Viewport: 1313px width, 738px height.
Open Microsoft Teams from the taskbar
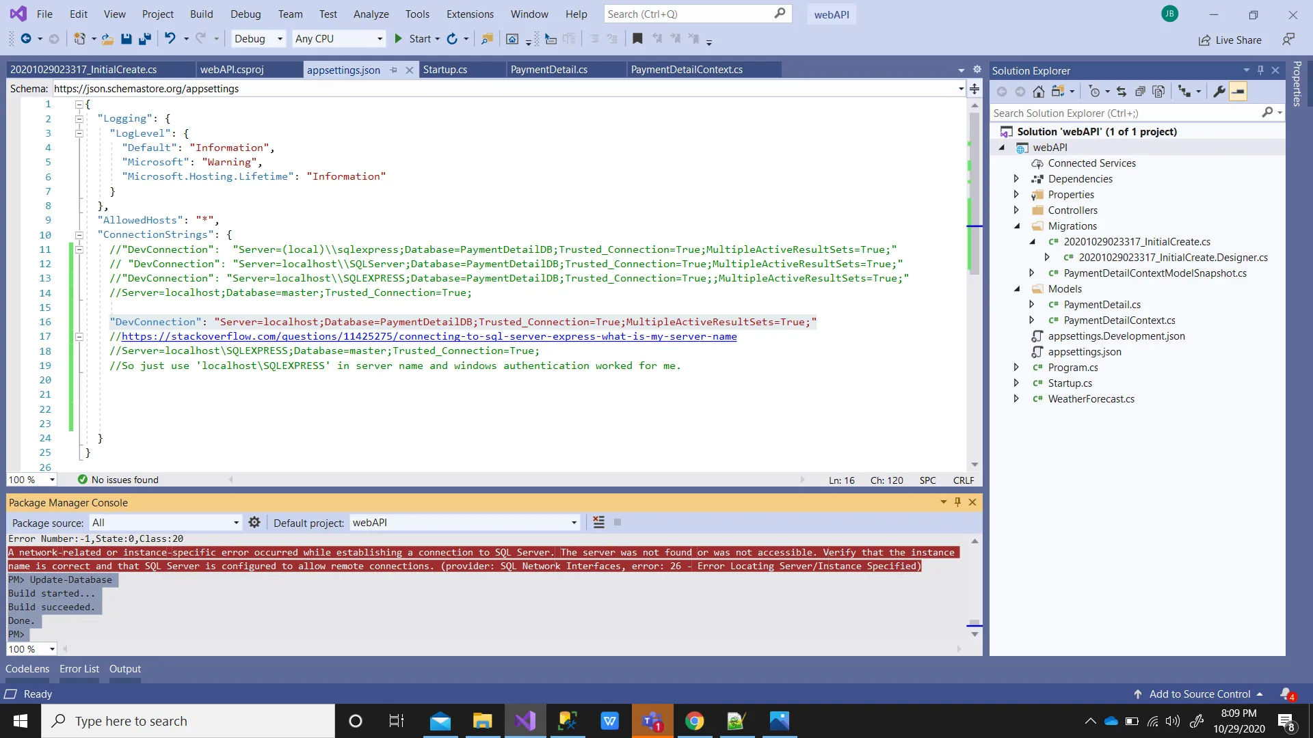point(652,721)
